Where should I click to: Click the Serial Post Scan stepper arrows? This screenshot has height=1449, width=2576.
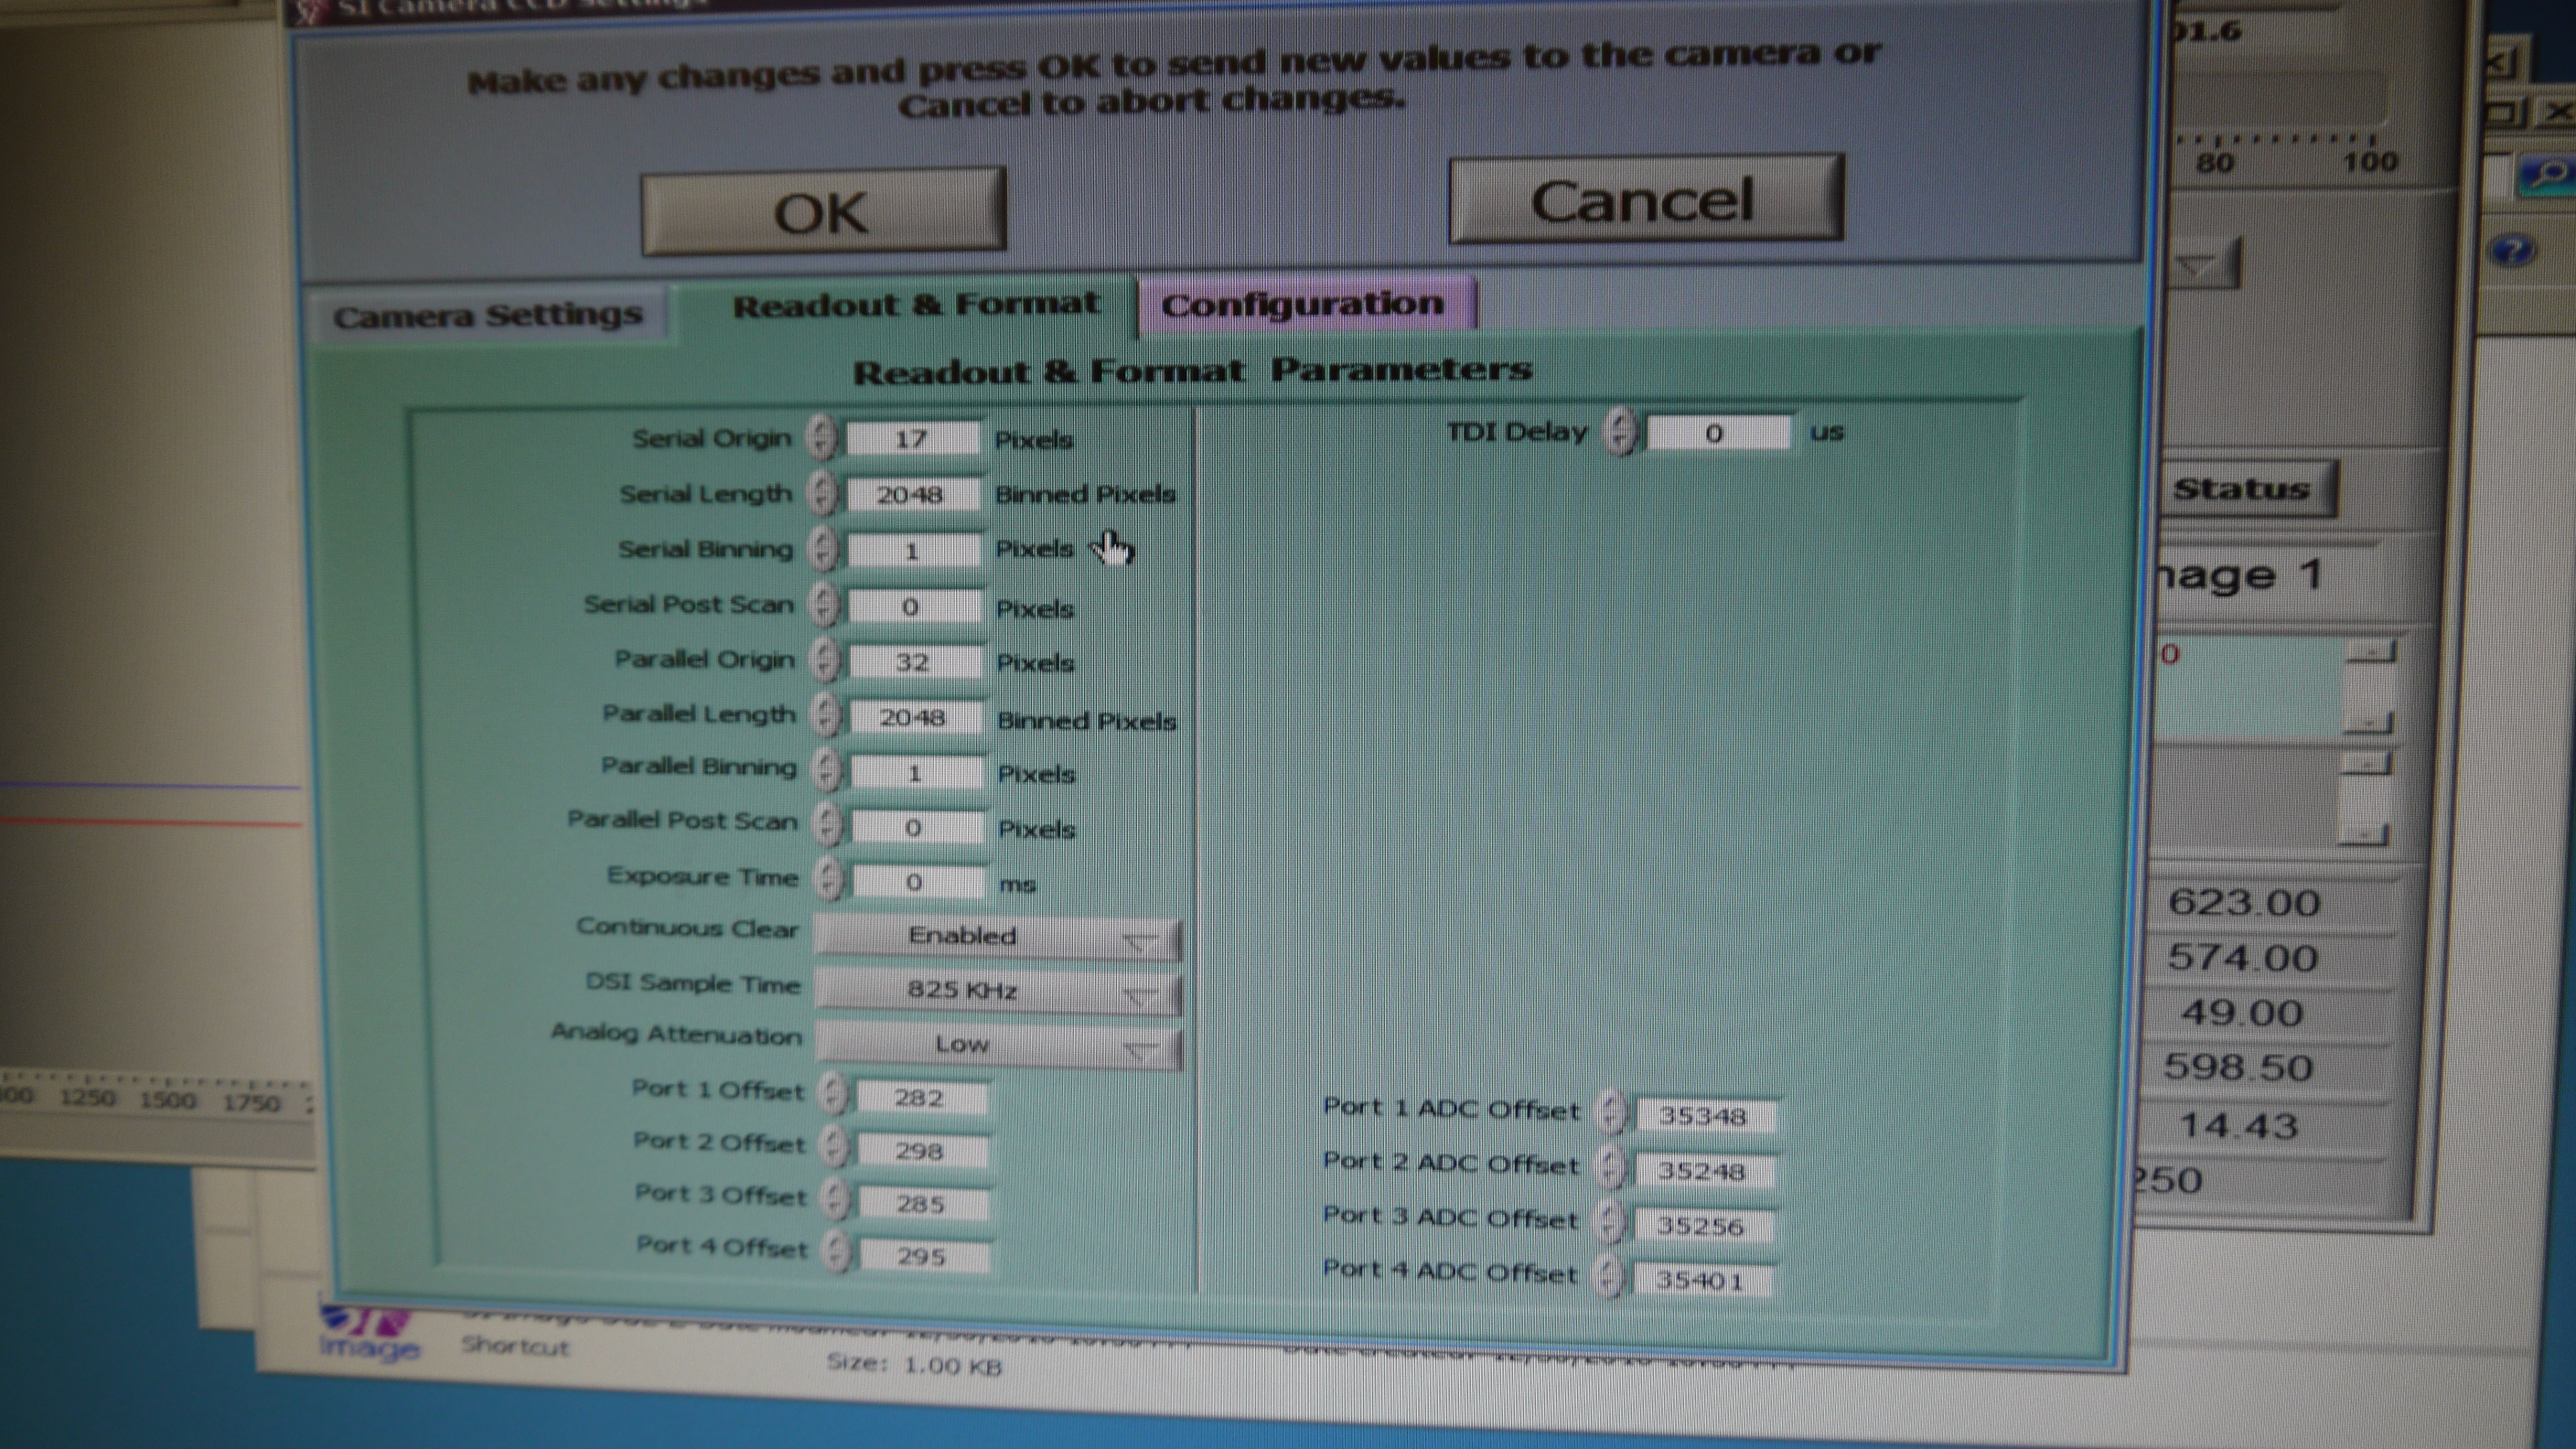point(823,605)
